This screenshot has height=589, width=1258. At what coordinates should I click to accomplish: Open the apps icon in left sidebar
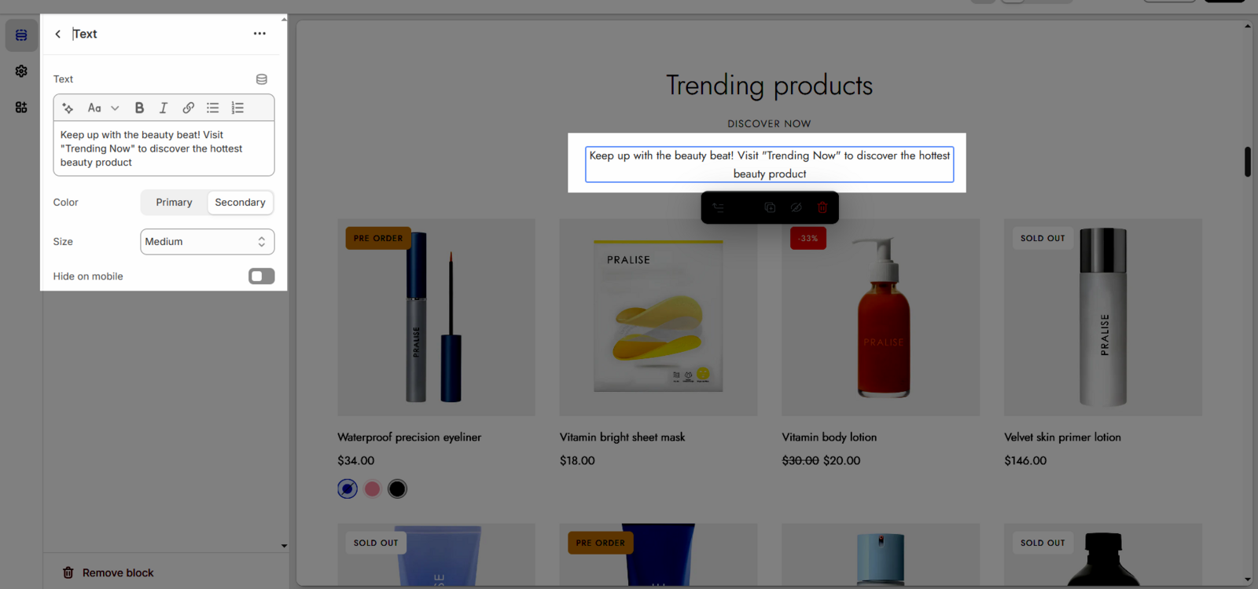point(21,108)
